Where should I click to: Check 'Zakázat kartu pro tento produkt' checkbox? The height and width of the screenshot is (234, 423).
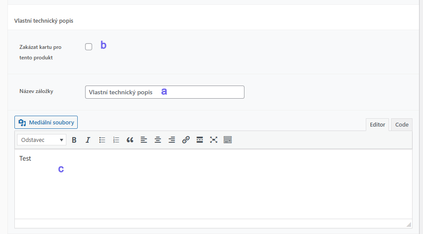pyautogui.click(x=89, y=47)
